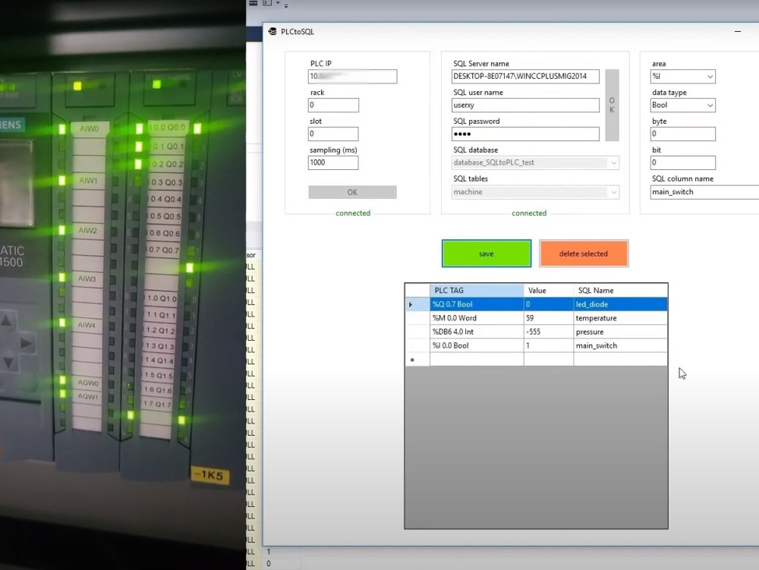The height and width of the screenshot is (570, 759).
Task: Click the led_diode SQL name cell
Action: pos(621,304)
